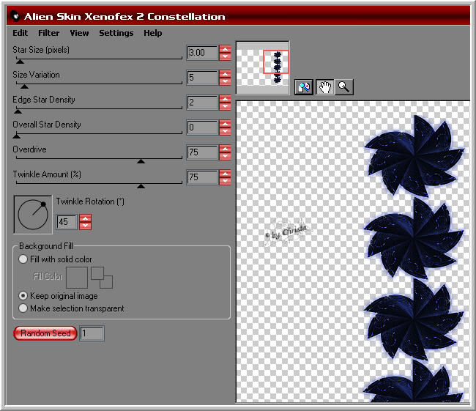Viewport: 476px width, 411px height.
Task: Click the navigator thumbnail preview
Action: click(x=263, y=68)
